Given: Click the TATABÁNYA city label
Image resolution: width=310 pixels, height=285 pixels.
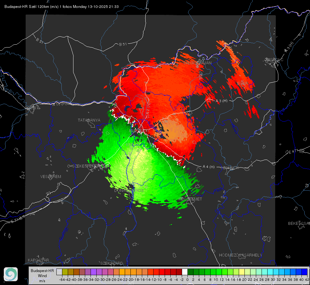Looking at the screenshot, I should (x=89, y=120).
